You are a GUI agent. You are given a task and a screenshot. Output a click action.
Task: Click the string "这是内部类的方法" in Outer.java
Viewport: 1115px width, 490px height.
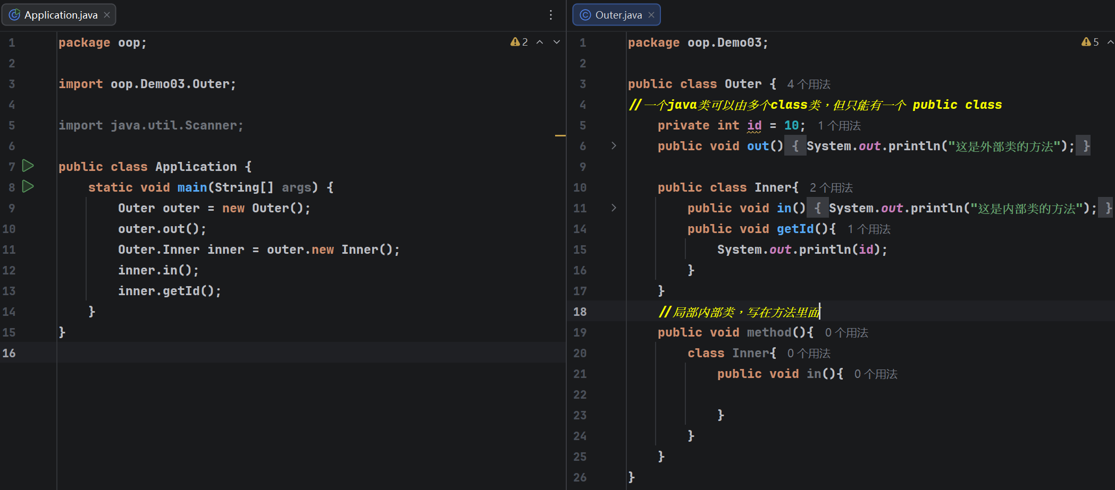1027,208
